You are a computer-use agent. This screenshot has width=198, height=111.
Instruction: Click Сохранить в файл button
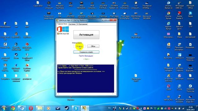[86, 52]
